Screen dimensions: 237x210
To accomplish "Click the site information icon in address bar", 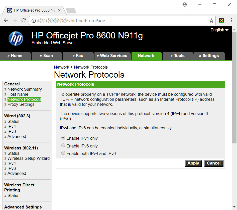I will [x=34, y=21].
